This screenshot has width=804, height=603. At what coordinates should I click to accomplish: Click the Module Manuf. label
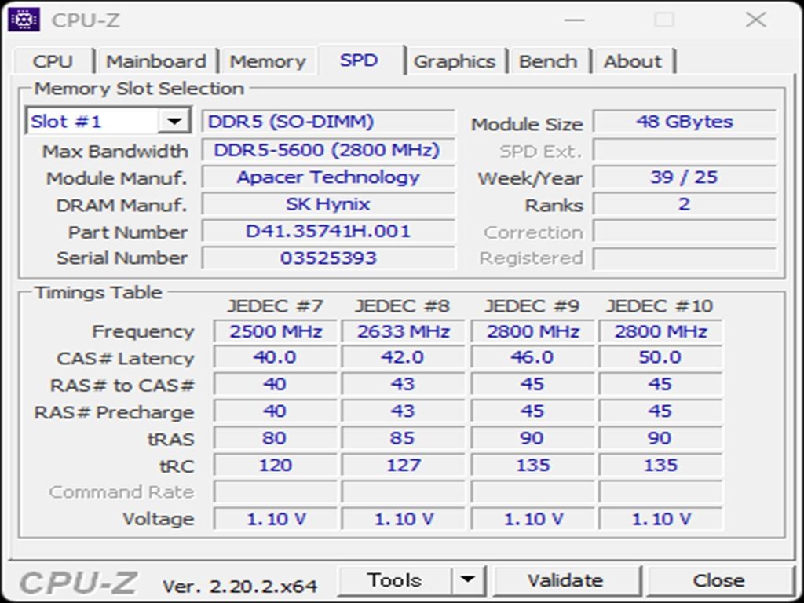coord(116,178)
